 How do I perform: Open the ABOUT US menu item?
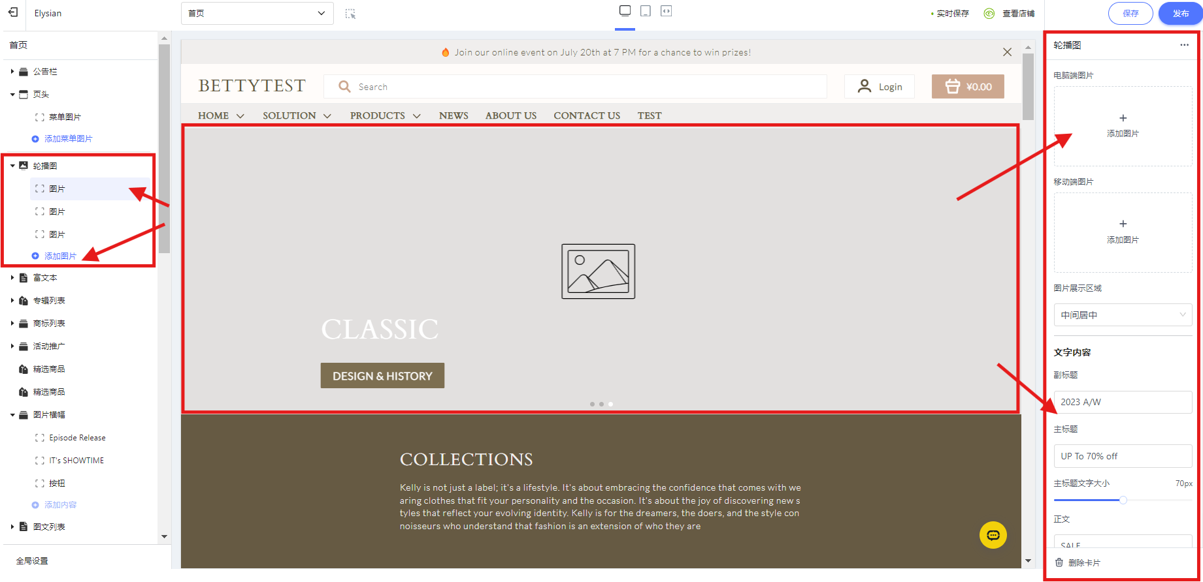(511, 115)
